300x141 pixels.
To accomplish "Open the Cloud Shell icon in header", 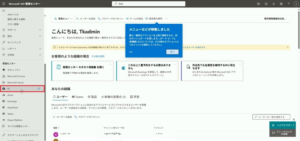I will click(258, 4).
